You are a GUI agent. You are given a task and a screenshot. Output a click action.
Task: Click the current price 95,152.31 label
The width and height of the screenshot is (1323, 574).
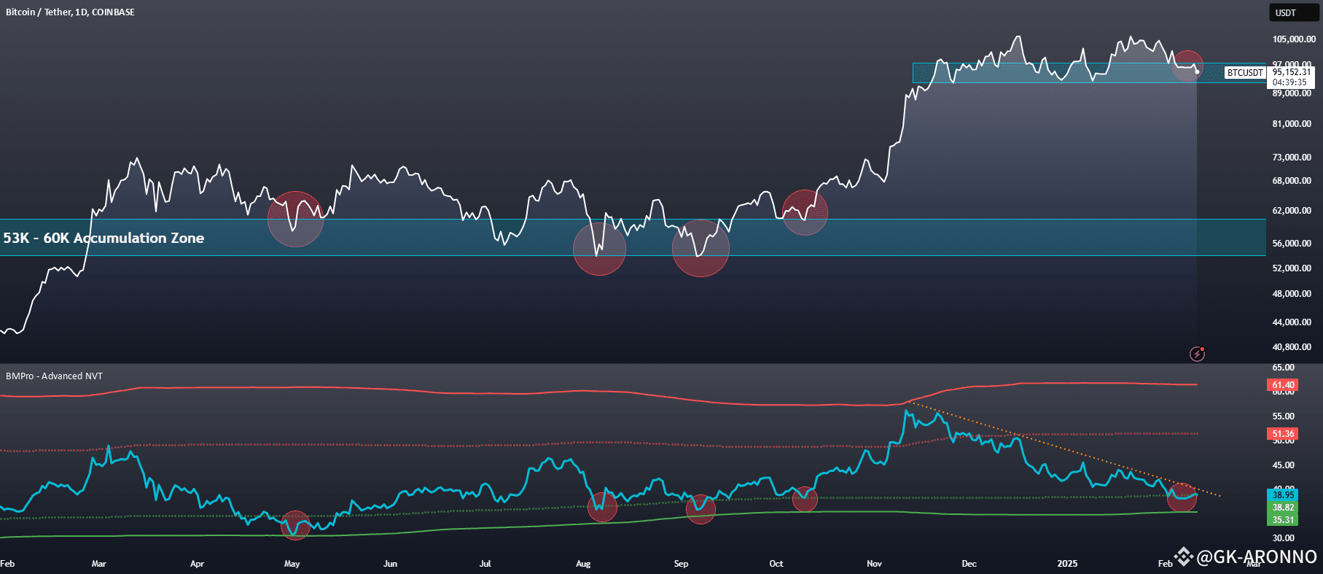point(1292,72)
